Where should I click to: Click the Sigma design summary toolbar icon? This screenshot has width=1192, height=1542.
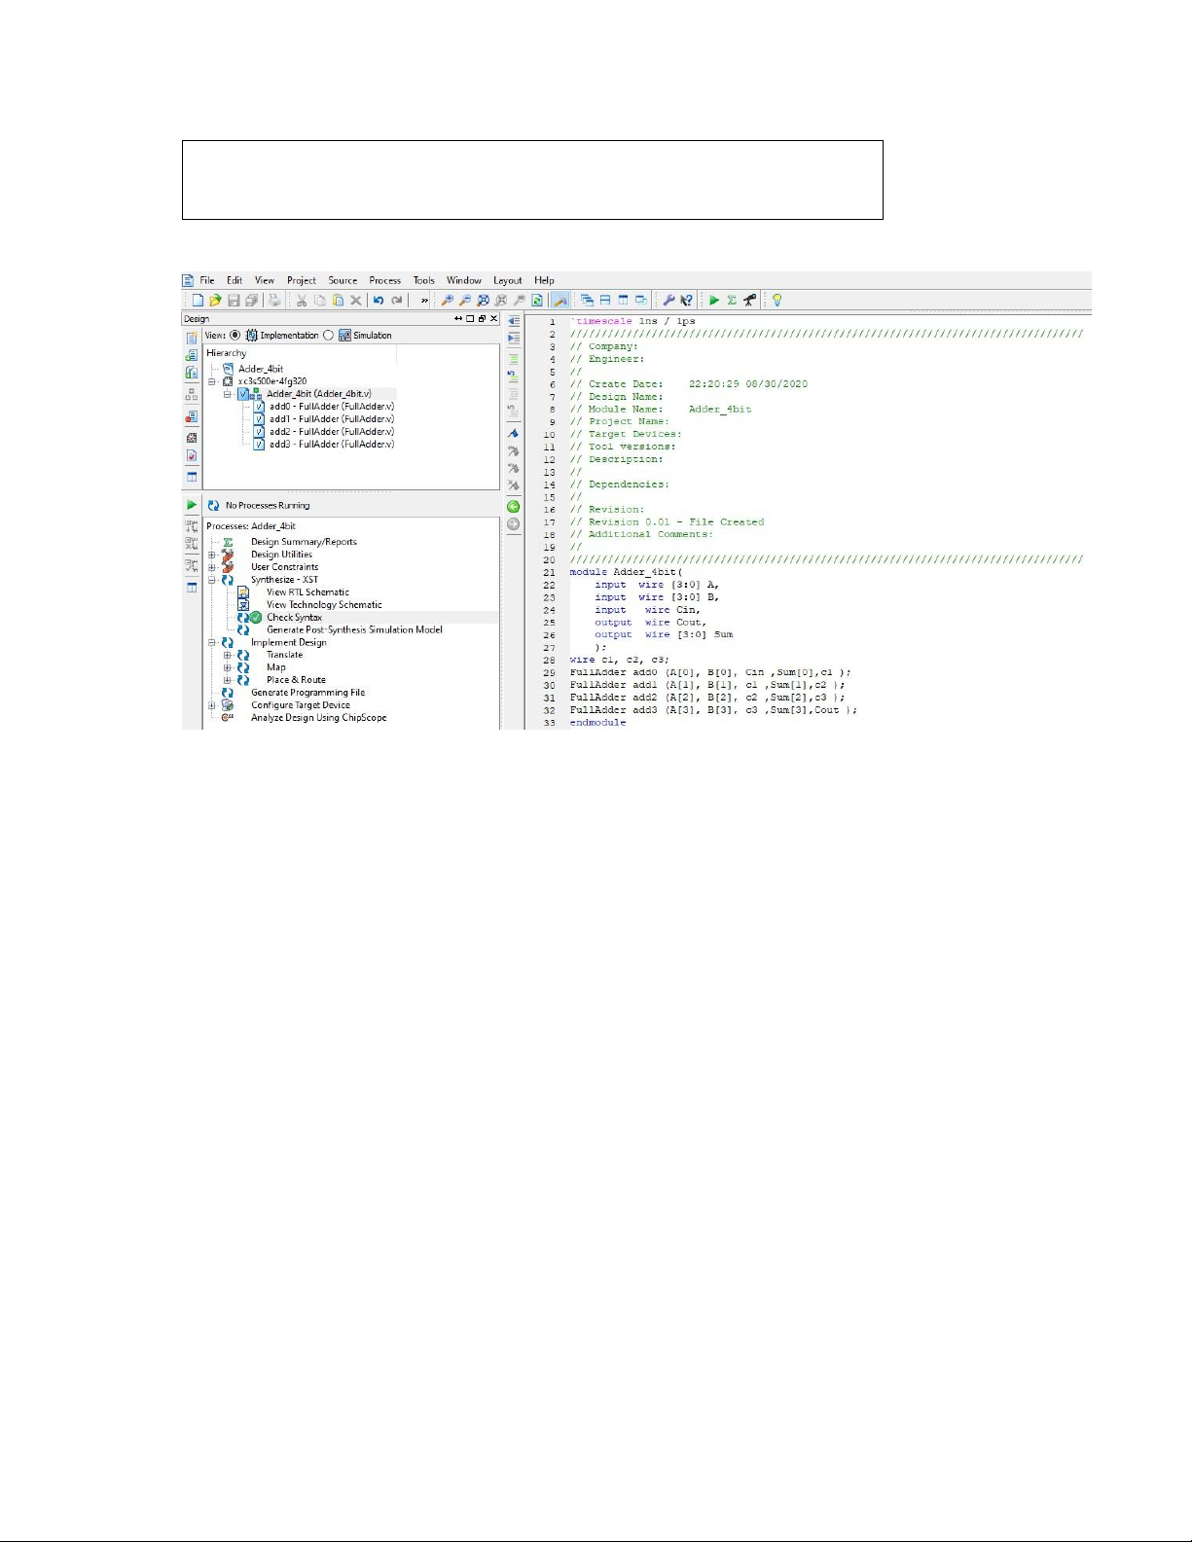[732, 301]
